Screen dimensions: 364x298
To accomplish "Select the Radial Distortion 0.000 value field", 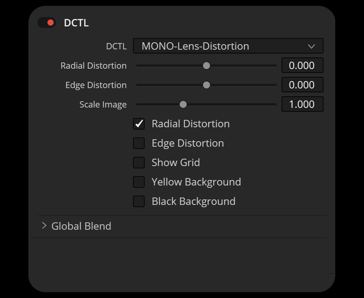I will coord(302,66).
